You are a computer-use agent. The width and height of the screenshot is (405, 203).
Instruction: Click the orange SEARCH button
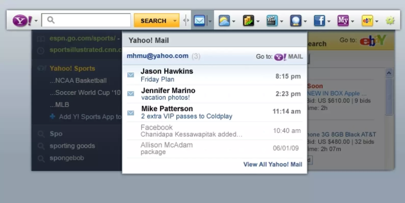tap(153, 21)
